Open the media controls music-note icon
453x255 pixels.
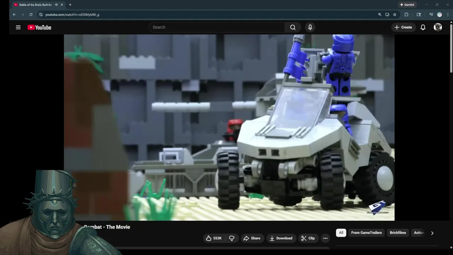pyautogui.click(x=431, y=15)
